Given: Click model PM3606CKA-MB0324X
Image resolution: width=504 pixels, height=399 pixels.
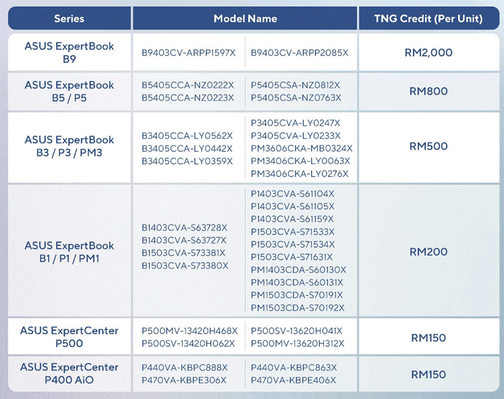Looking at the screenshot, I should [301, 148].
